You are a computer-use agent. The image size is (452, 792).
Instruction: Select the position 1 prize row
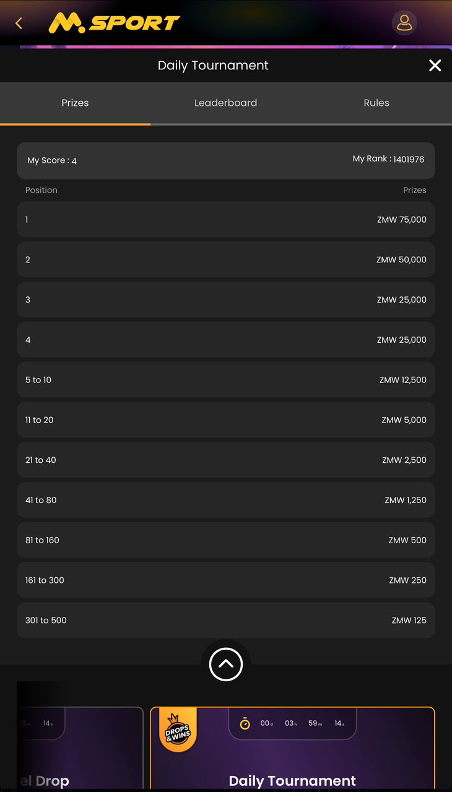pos(226,220)
